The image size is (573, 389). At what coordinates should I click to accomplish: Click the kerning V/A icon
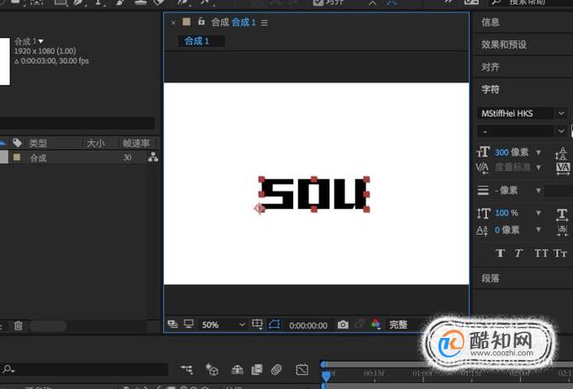pyautogui.click(x=482, y=168)
